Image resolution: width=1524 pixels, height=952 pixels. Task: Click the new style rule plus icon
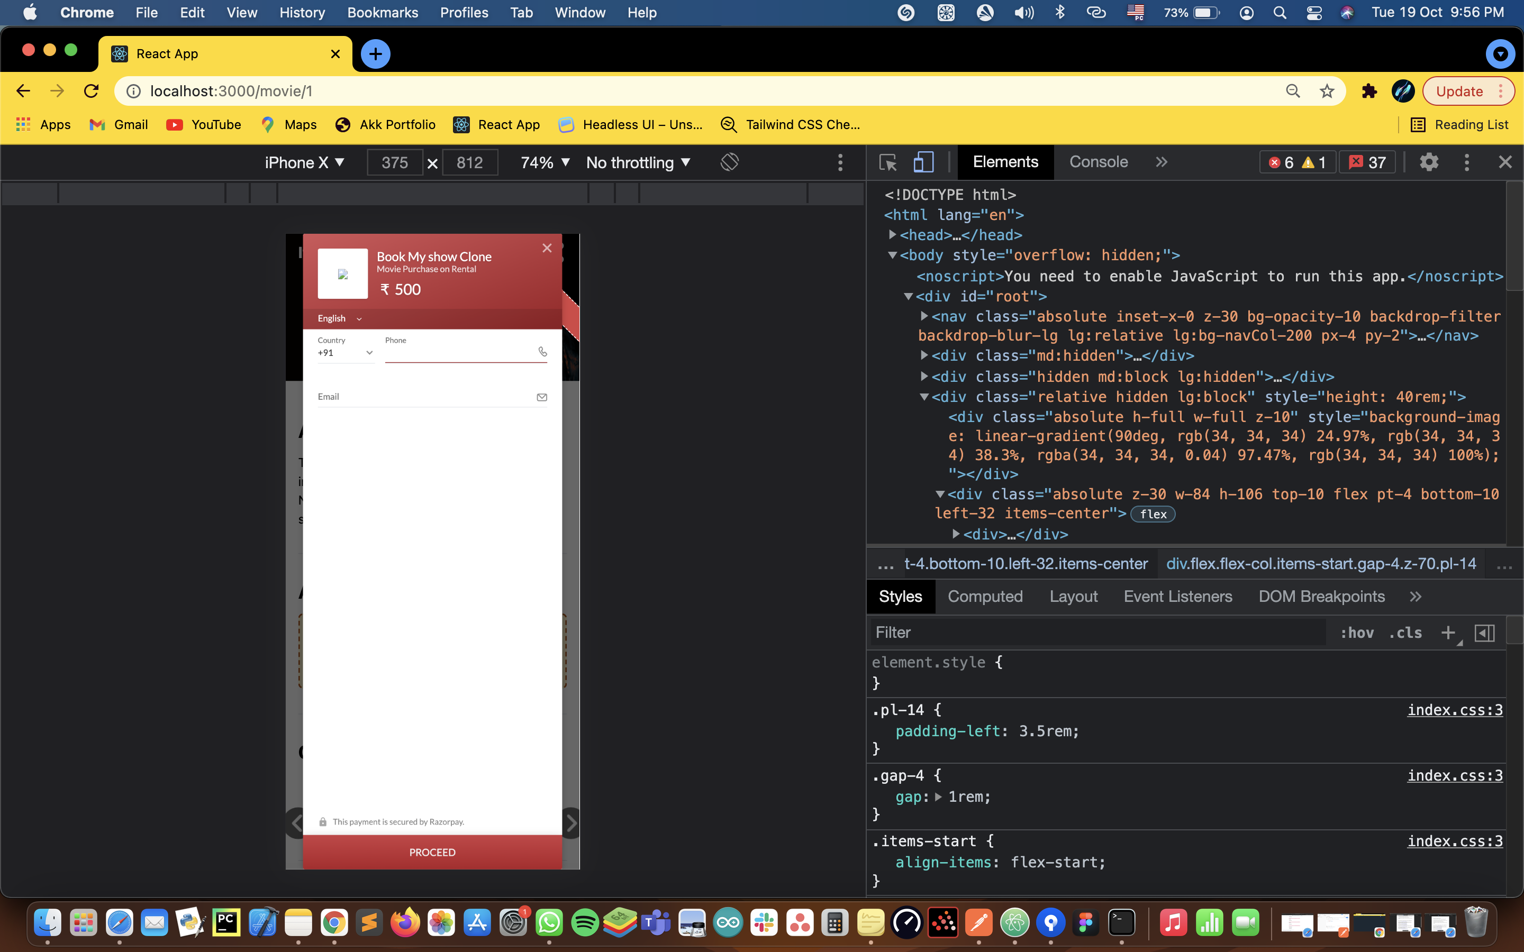click(x=1448, y=632)
